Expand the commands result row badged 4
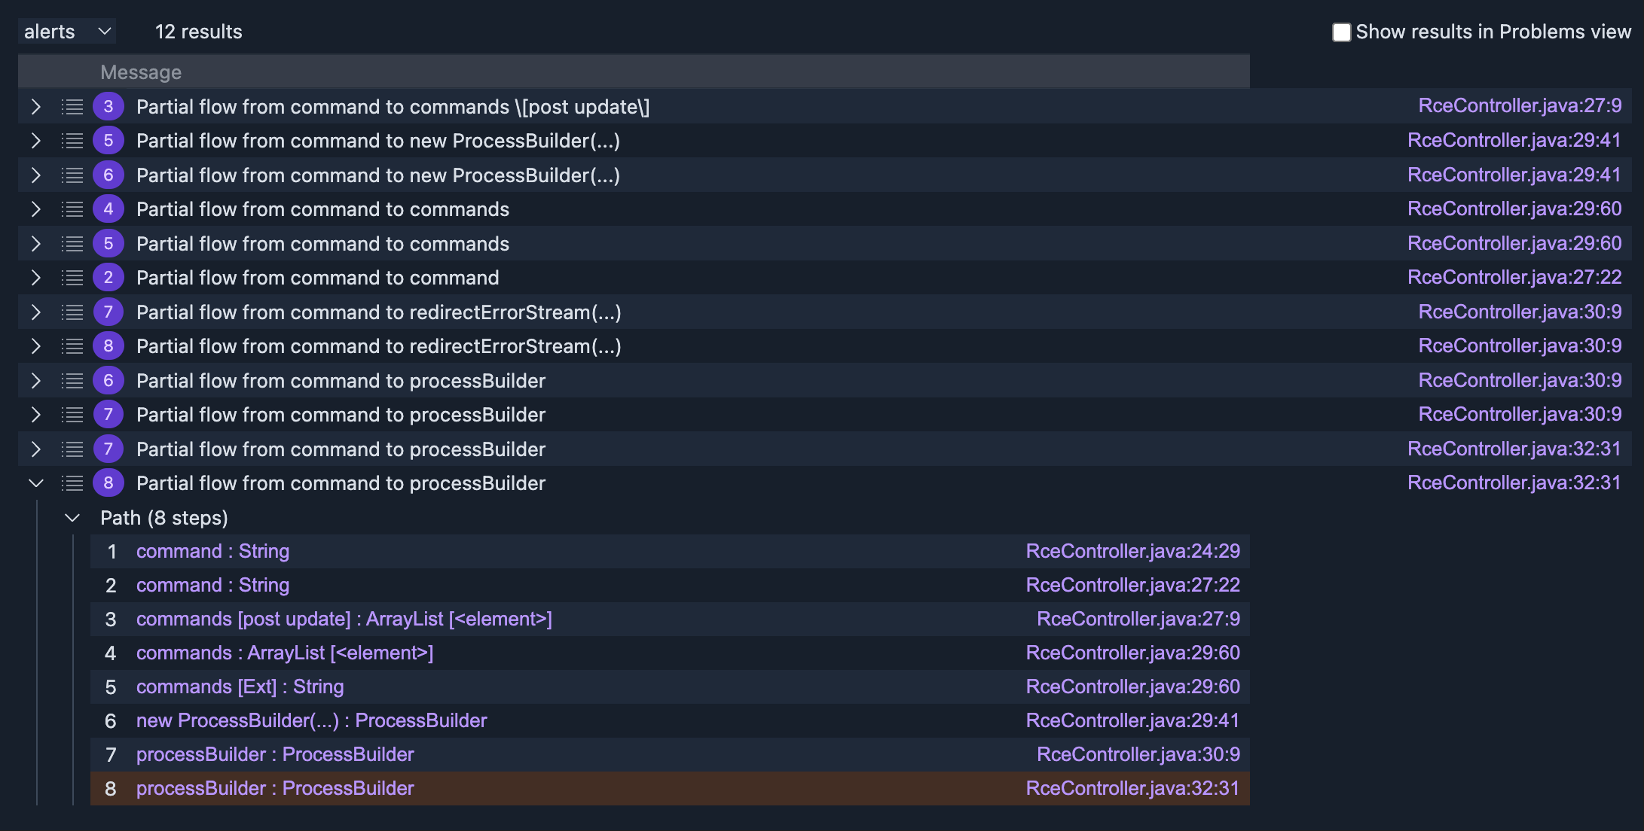The width and height of the screenshot is (1644, 831). (x=35, y=209)
